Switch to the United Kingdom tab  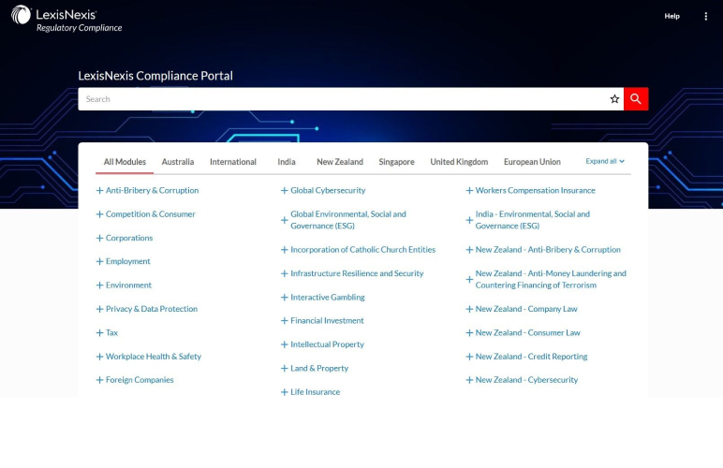pyautogui.click(x=459, y=162)
